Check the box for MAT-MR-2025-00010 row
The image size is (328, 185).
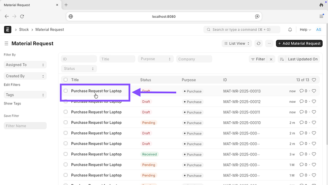(66, 123)
